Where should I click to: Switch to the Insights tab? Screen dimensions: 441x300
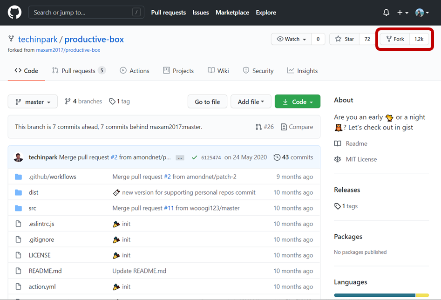pos(302,71)
